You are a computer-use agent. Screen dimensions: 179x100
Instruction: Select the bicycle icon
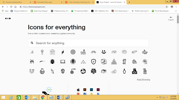coord(94,52)
